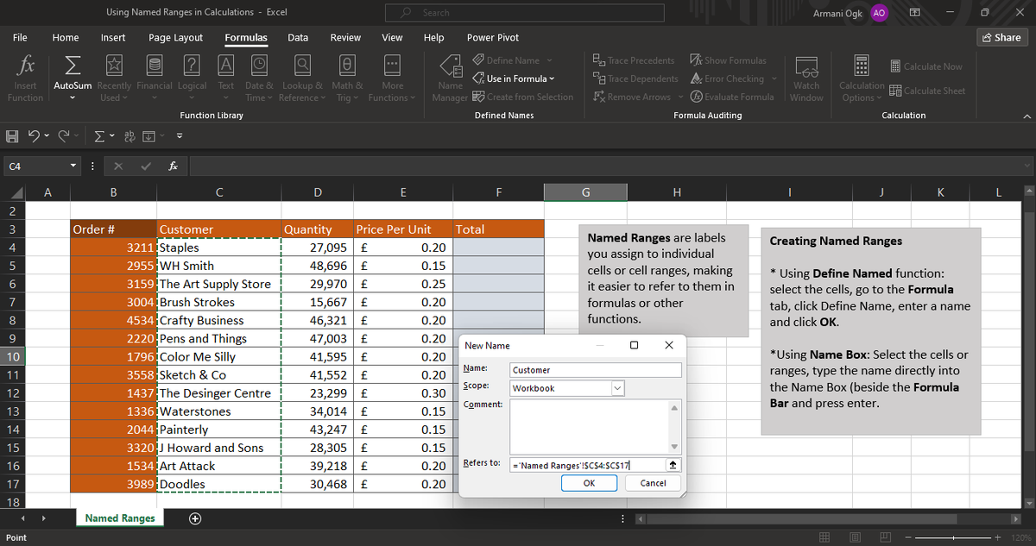1036x546 pixels.
Task: Click cell containing WH Smith
Action: click(219, 266)
